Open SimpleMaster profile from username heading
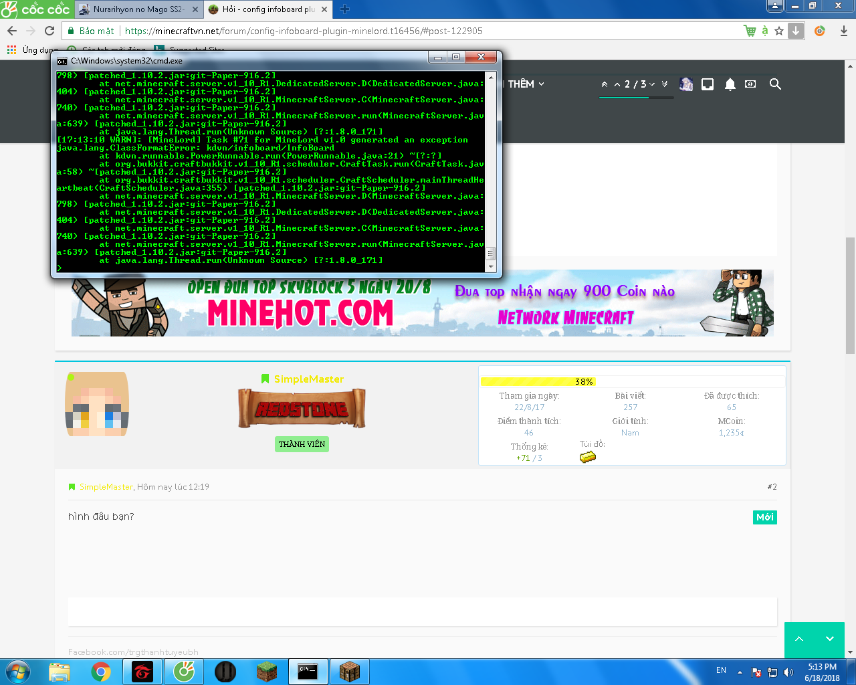This screenshot has height=685, width=856. click(x=309, y=379)
